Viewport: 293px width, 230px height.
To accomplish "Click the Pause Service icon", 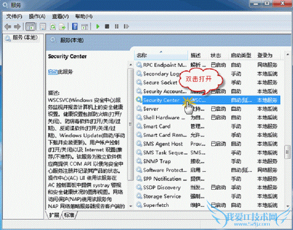I will tap(116, 26).
